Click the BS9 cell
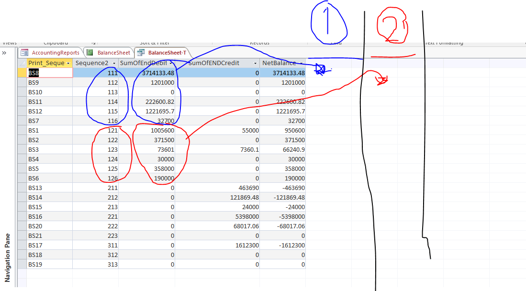 [x=50, y=83]
